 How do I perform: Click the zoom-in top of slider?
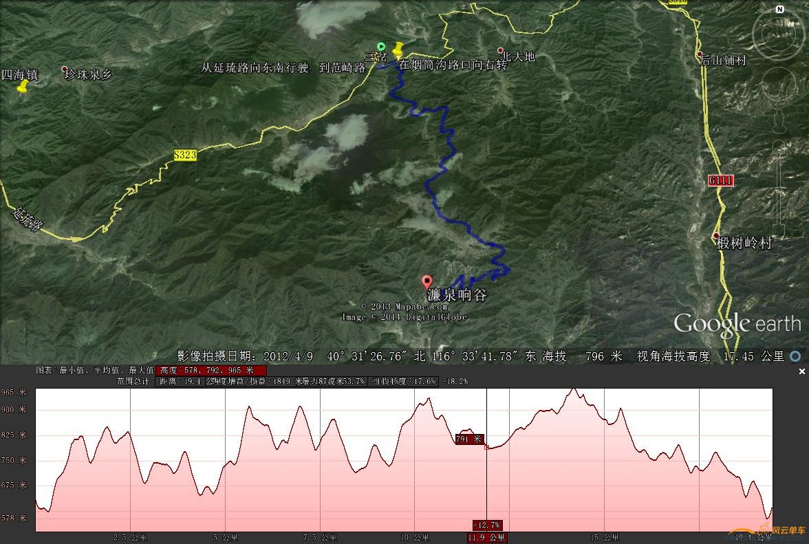(779, 144)
